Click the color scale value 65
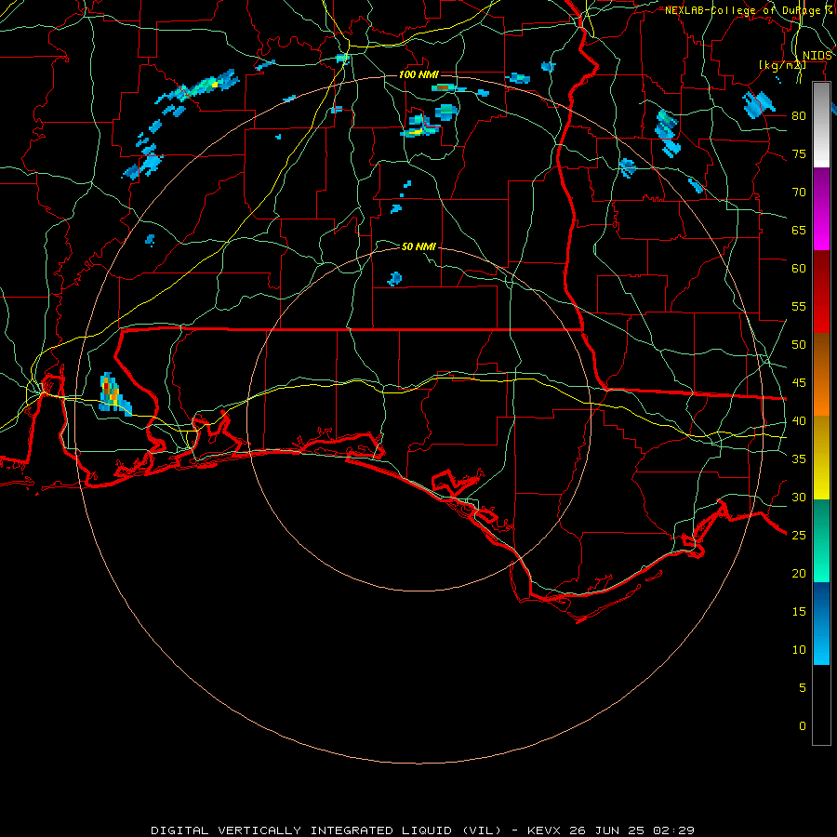The image size is (837, 837). [x=799, y=230]
